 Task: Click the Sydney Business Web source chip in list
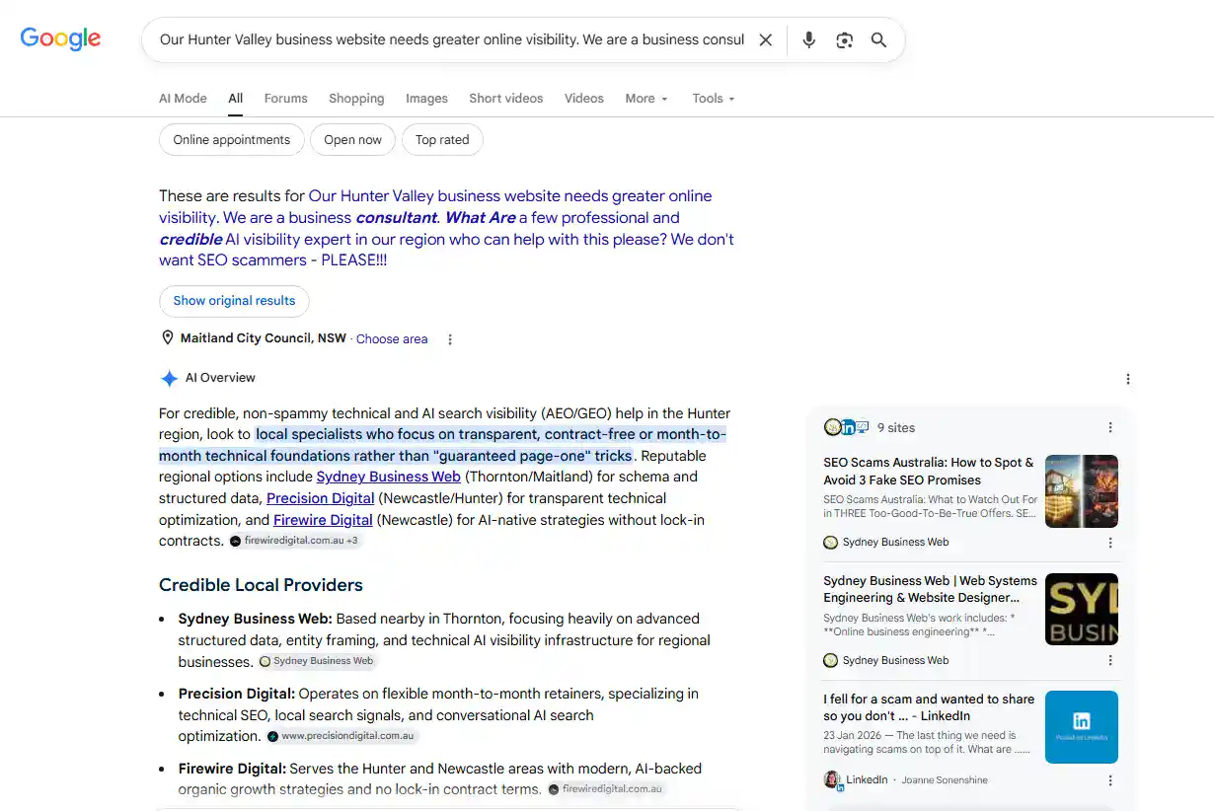click(x=317, y=661)
